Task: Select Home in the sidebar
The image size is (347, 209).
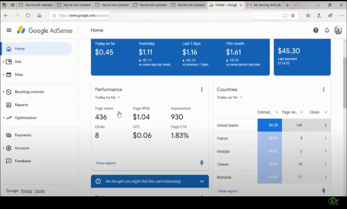Action: 37,49
